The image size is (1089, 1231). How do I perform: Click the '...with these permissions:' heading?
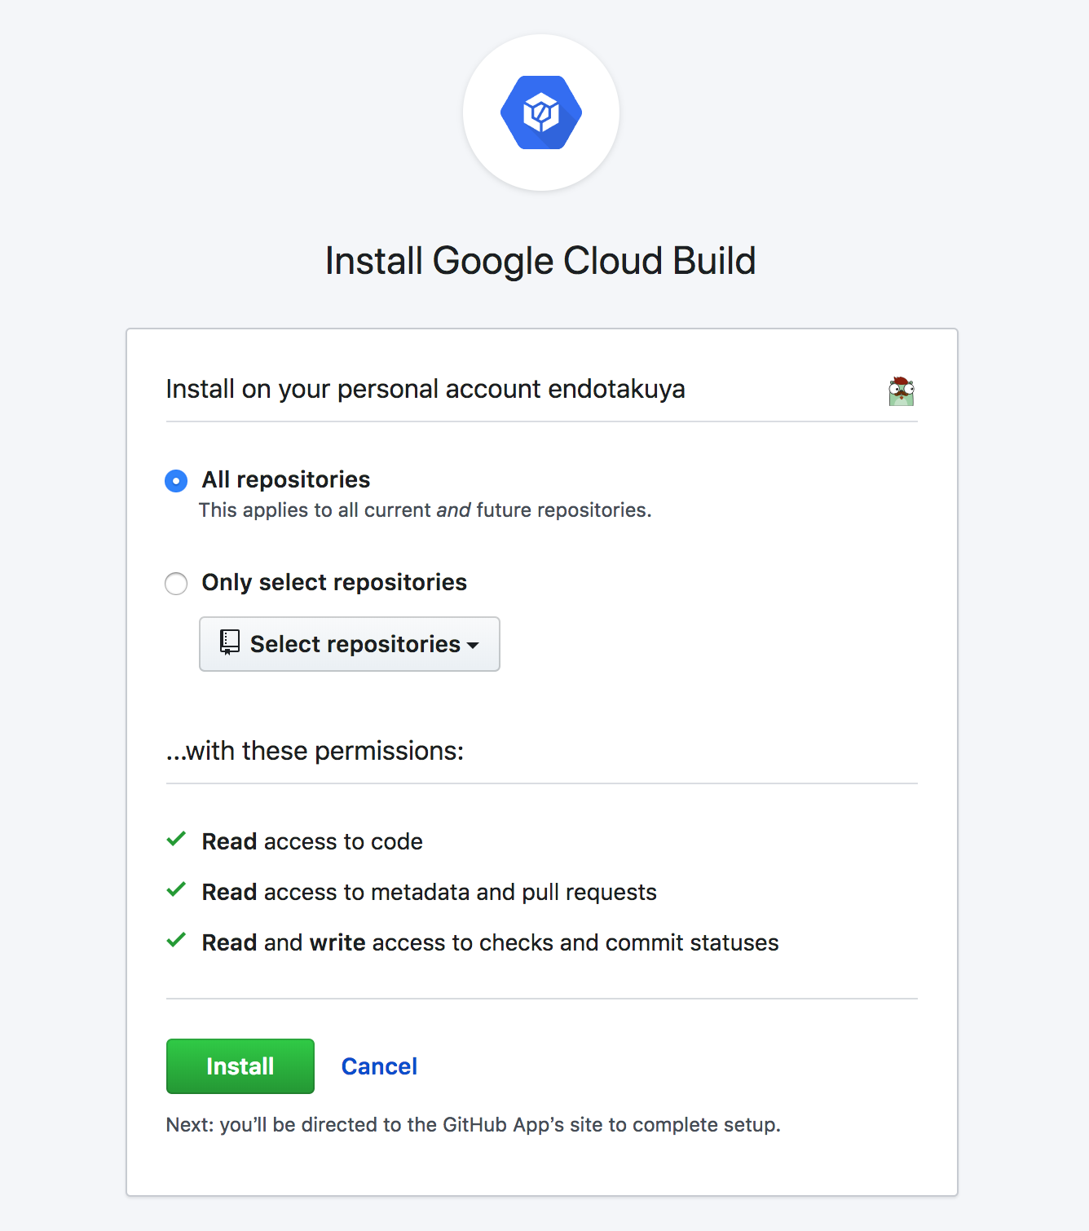tap(315, 751)
